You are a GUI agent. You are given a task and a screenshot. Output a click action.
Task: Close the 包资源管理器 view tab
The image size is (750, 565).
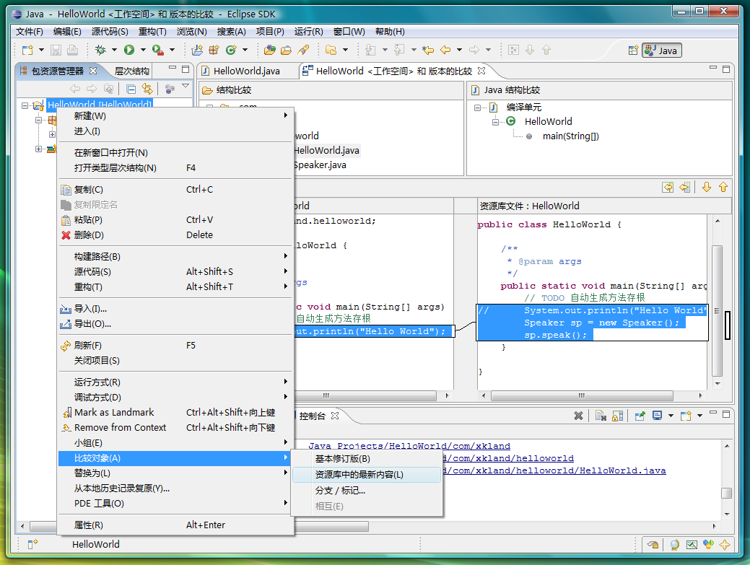point(93,71)
